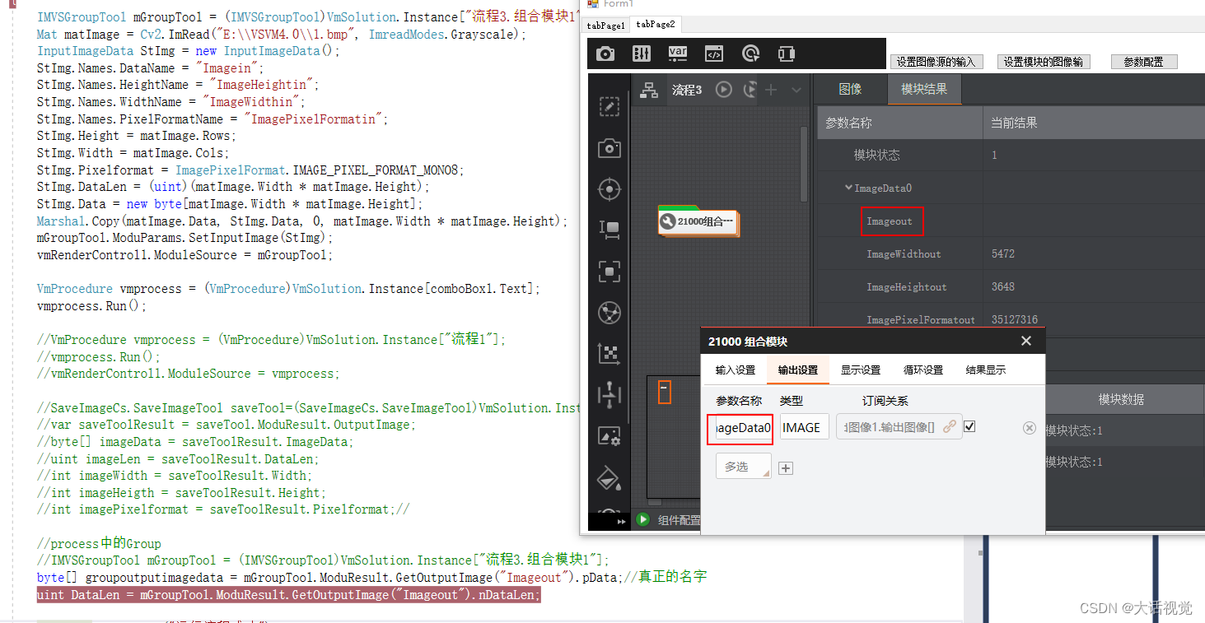This screenshot has height=623, width=1205.
Task: Click the highlighted 'uint DataLen' code line
Action: pos(289,594)
